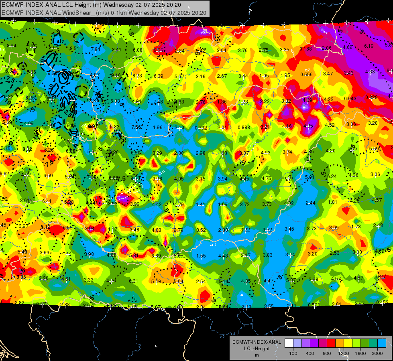Click the wind shear value '1.63'
Viewport: 393px width, 361px height.
coord(222,153)
